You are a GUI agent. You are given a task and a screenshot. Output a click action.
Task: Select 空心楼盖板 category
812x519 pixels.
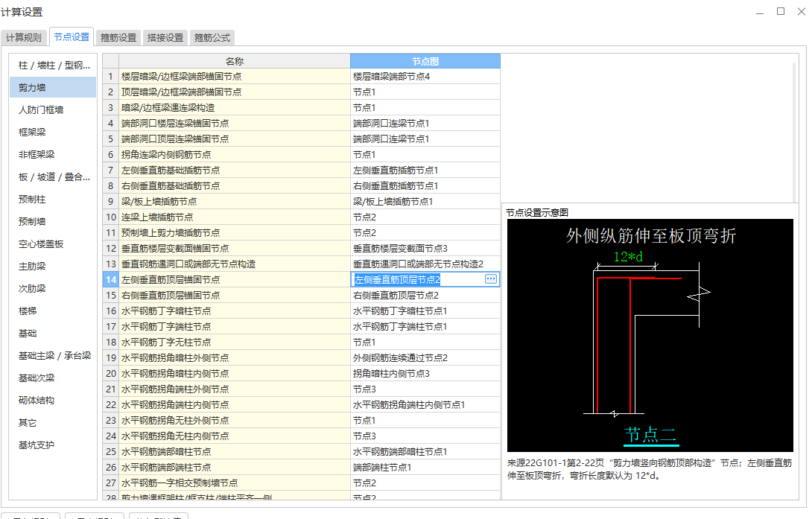pyautogui.click(x=54, y=243)
